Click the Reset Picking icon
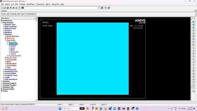 pyautogui.click(x=105, y=8)
